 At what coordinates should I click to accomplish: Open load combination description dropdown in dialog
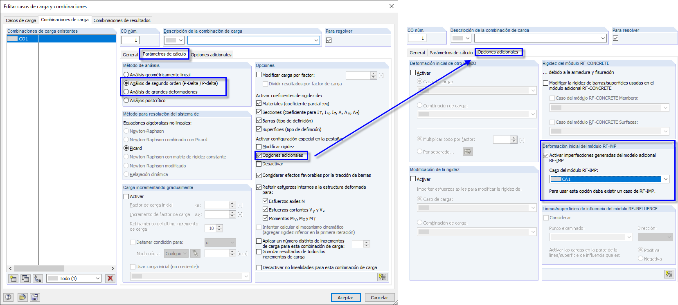(316, 40)
